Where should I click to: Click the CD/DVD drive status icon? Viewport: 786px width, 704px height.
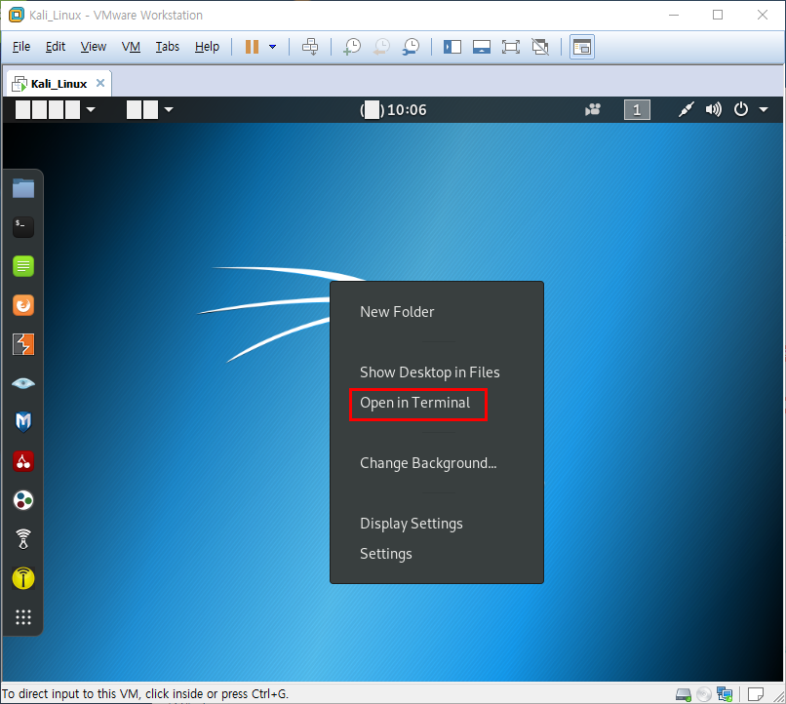(x=704, y=694)
